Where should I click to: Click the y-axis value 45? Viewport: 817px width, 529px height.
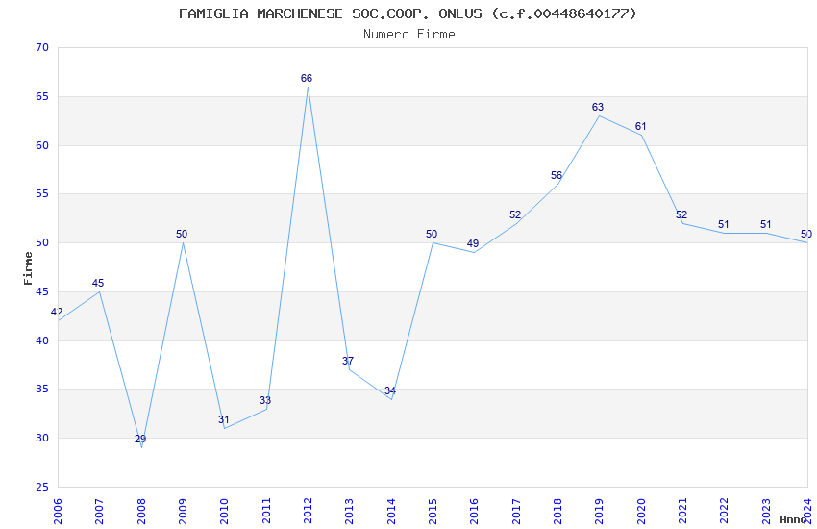point(42,291)
